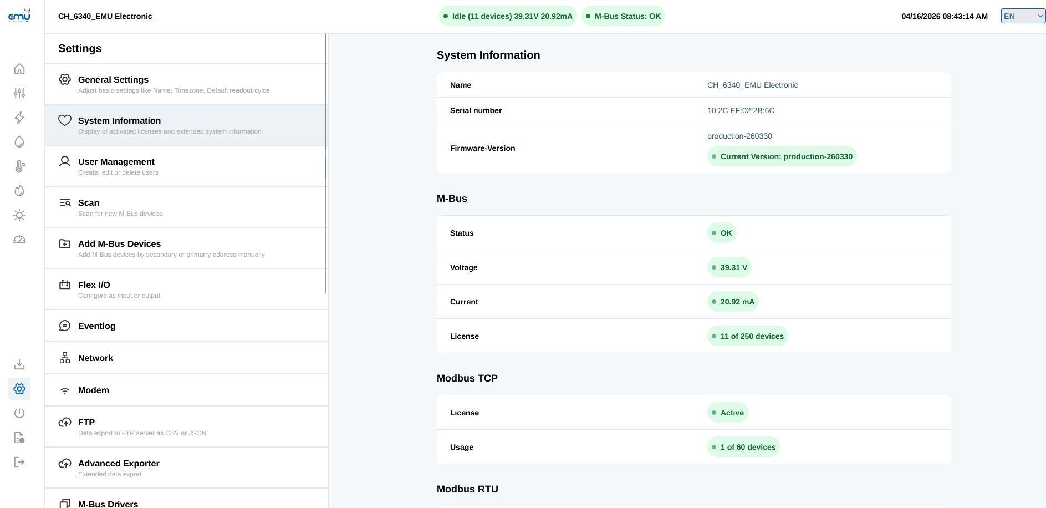Click the download tray icon
1046x508 pixels.
19,364
